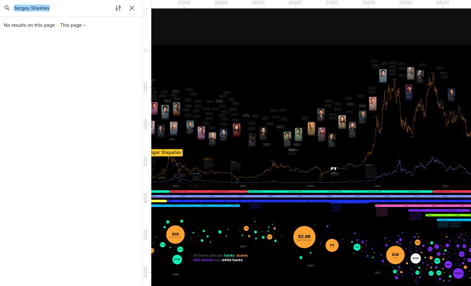Click the green $539M circle
471x286 pixels.
(x=177, y=259)
